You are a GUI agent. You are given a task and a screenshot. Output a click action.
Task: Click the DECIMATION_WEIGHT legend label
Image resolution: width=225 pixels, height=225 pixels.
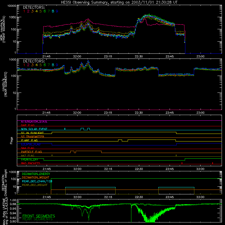(36, 177)
